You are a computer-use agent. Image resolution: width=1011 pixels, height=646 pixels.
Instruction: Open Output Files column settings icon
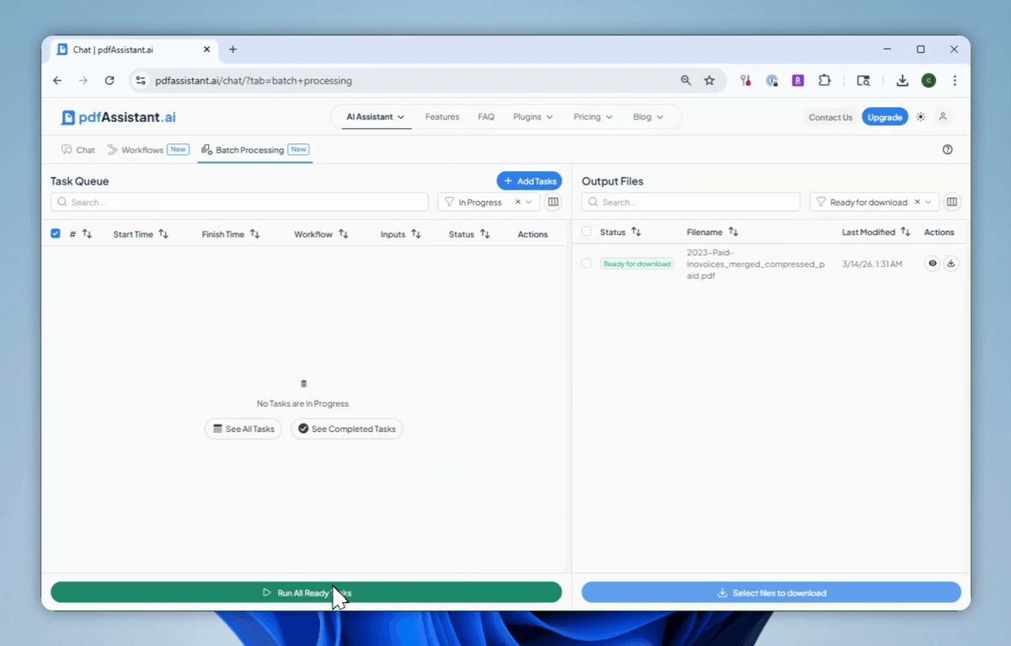click(x=952, y=202)
